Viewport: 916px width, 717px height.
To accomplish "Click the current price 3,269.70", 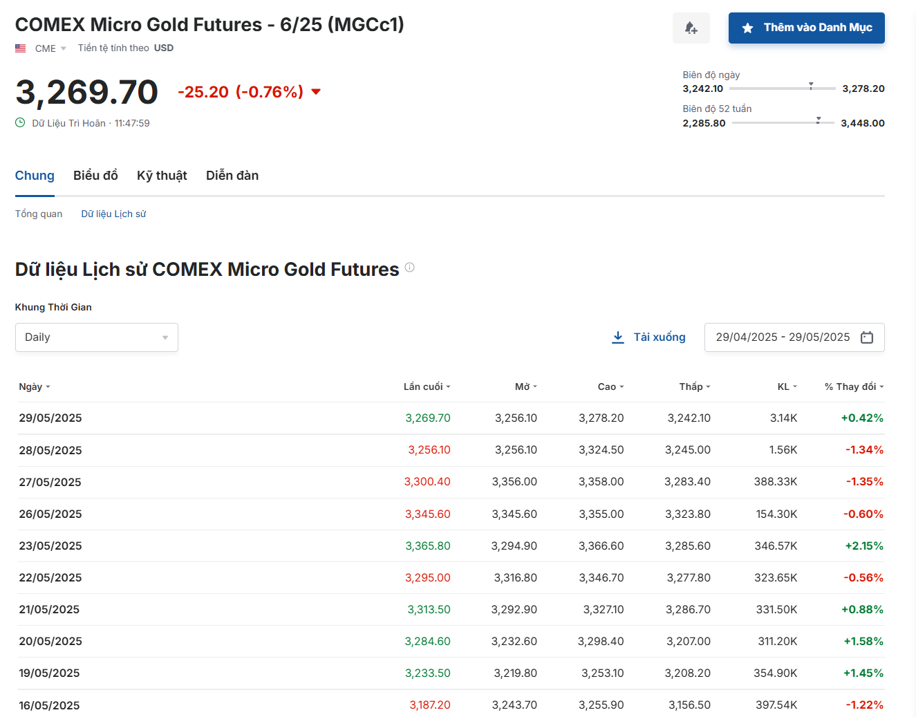I will pyautogui.click(x=87, y=92).
